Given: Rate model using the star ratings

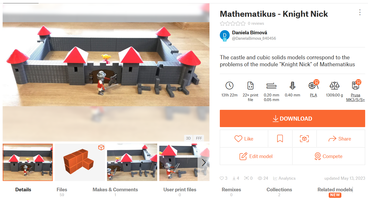Looking at the screenshot, I should point(233,23).
